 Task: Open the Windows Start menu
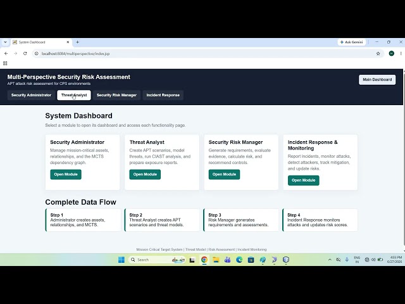click(x=121, y=260)
